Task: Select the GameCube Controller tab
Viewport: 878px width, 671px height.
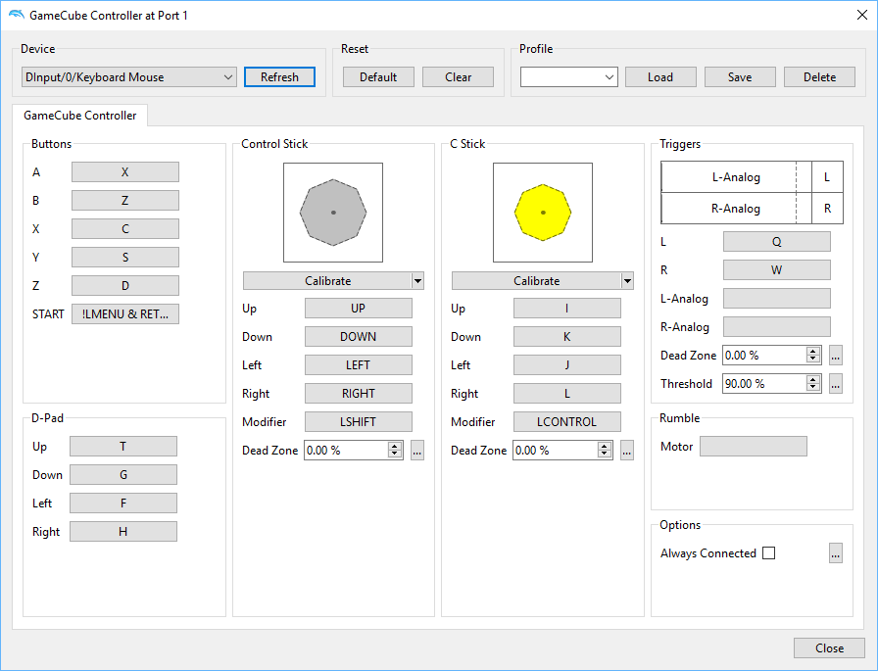Action: (x=80, y=116)
